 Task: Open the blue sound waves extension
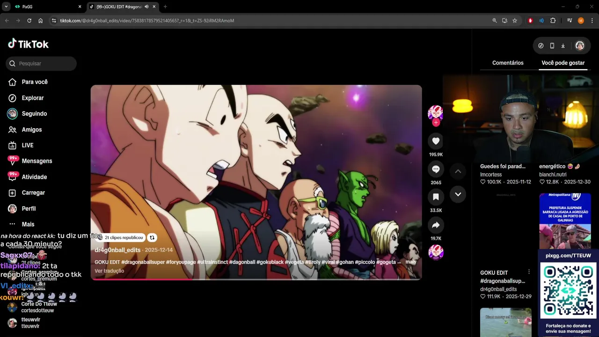(541, 21)
